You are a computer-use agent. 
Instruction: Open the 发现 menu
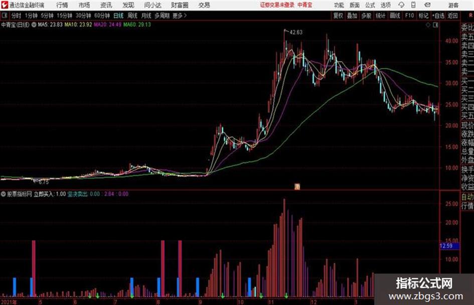tap(128, 5)
